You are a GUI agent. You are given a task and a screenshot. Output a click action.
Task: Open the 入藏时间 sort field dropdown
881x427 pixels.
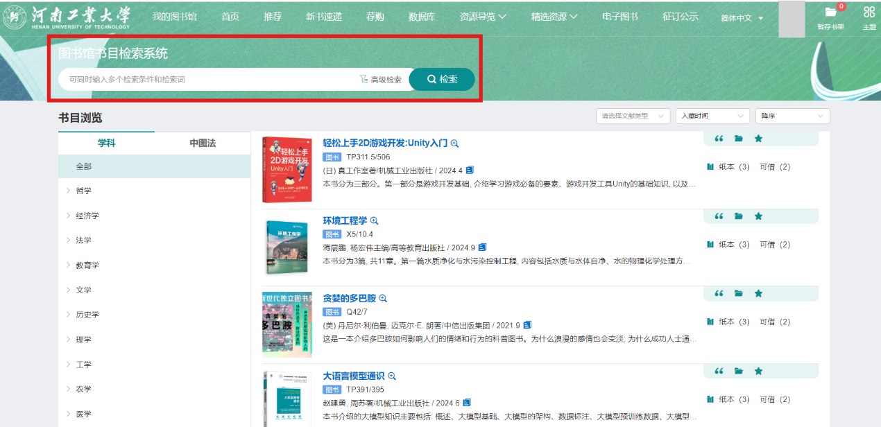[712, 116]
